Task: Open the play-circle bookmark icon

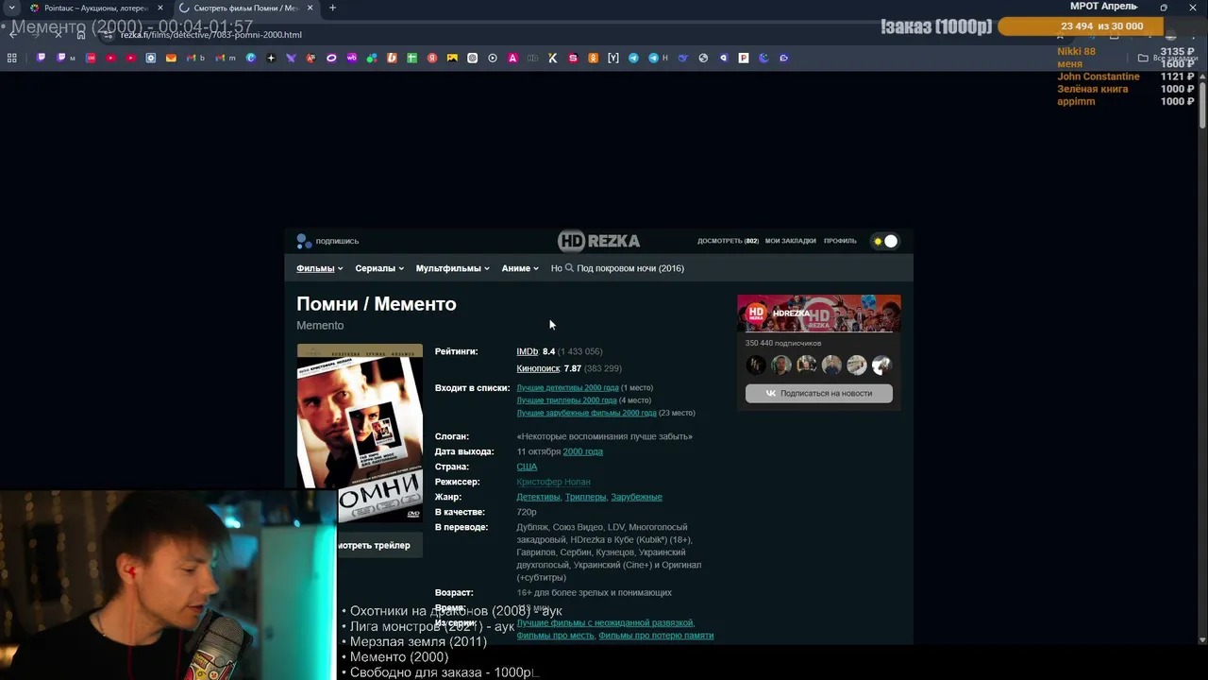Action: [x=493, y=58]
